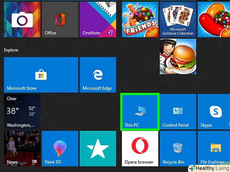Open the Camera app tile

click(x=22, y=20)
